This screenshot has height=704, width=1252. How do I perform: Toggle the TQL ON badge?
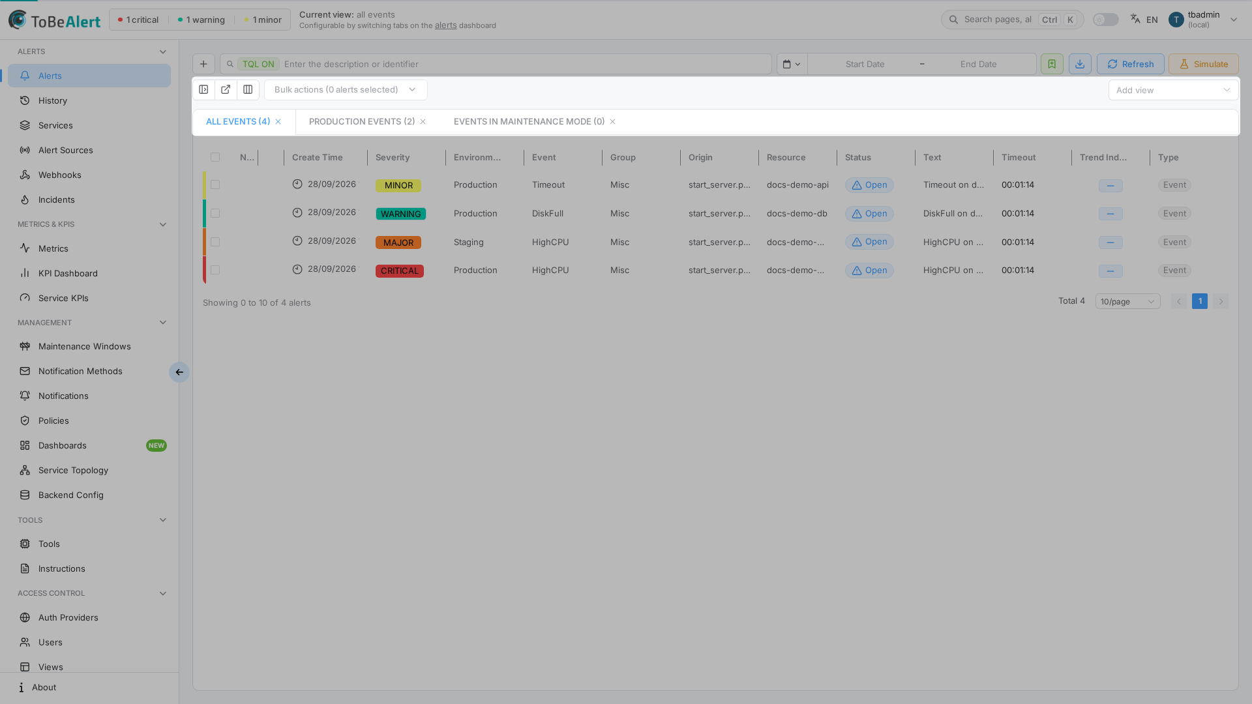(259, 64)
